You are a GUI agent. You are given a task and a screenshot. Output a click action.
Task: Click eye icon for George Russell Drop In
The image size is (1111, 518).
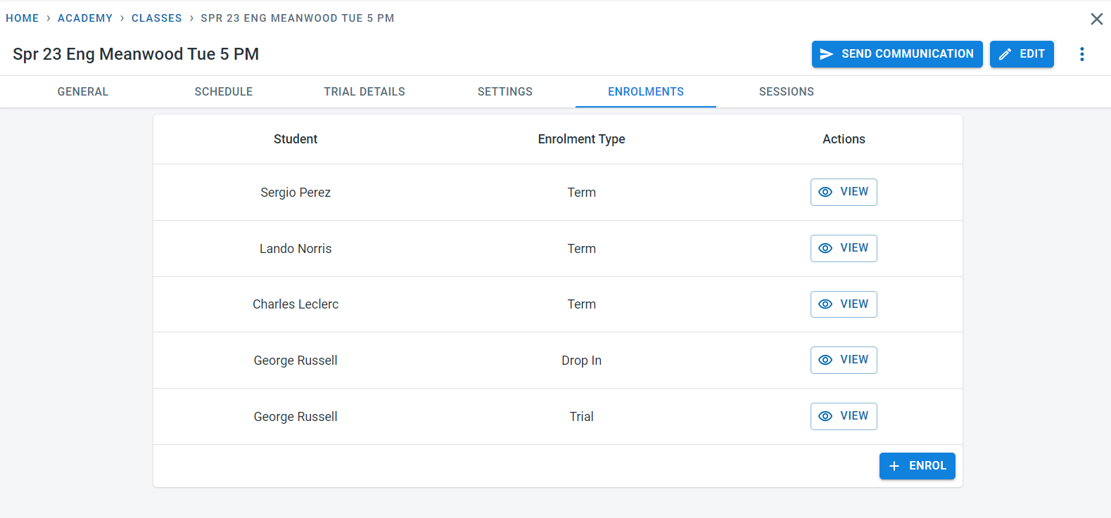[825, 360]
